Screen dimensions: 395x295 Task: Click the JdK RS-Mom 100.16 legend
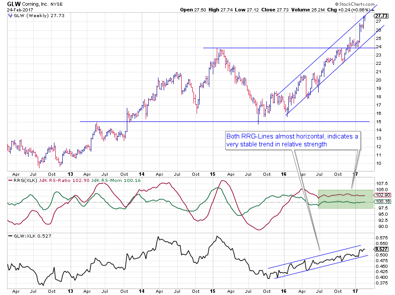tap(116, 180)
